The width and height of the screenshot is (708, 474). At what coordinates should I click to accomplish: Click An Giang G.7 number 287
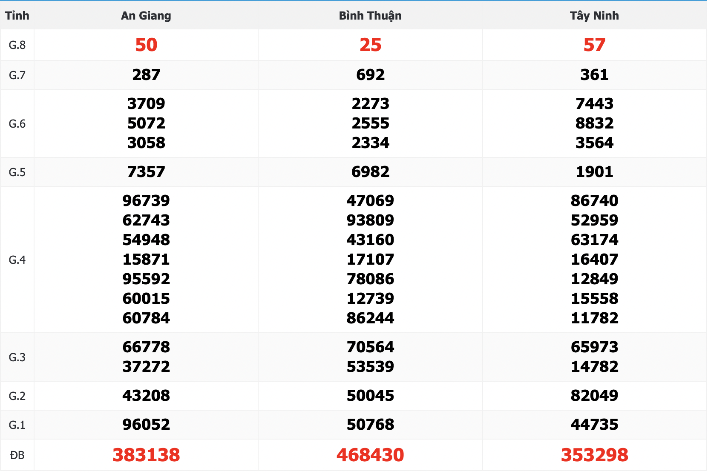coord(146,75)
